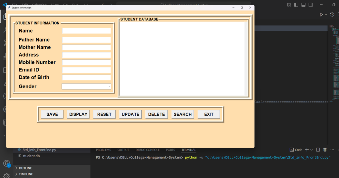This screenshot has width=339, height=178.
Task: Click the RESET button
Action: 104,114
